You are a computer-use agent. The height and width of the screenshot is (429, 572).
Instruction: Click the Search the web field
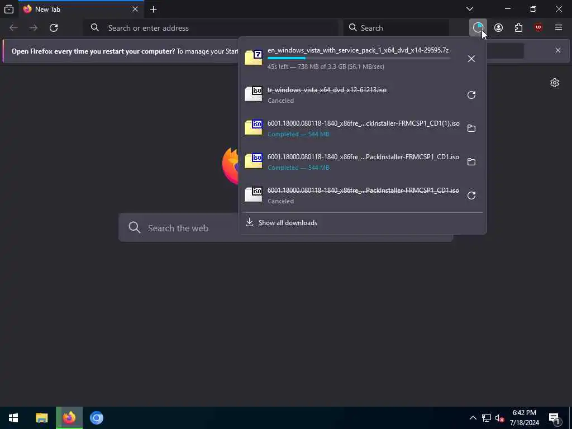point(285,228)
